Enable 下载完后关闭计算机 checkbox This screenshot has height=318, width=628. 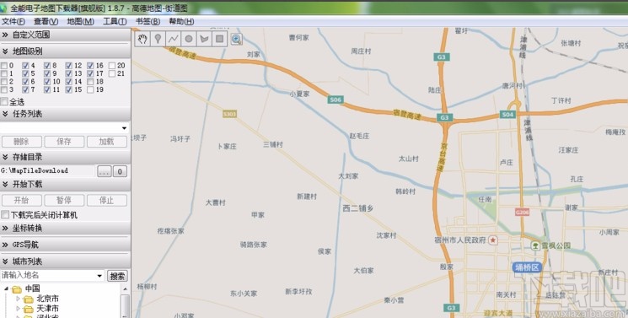(5, 215)
